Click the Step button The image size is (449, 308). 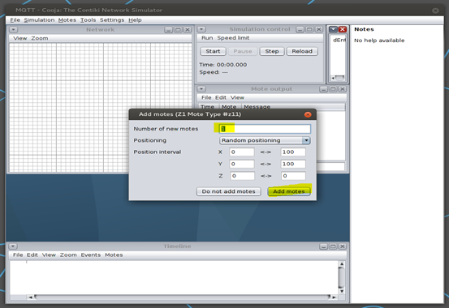click(x=272, y=51)
